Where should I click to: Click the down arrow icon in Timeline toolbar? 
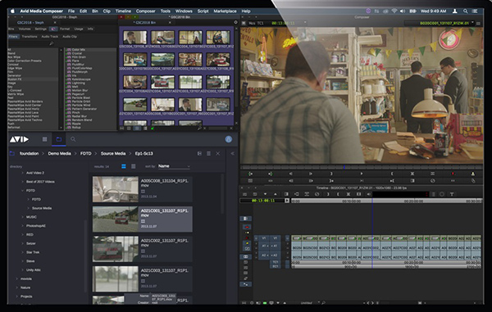click(x=265, y=194)
